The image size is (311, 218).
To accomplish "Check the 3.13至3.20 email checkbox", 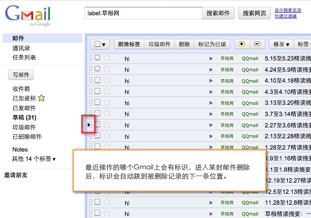I will click(97, 102).
